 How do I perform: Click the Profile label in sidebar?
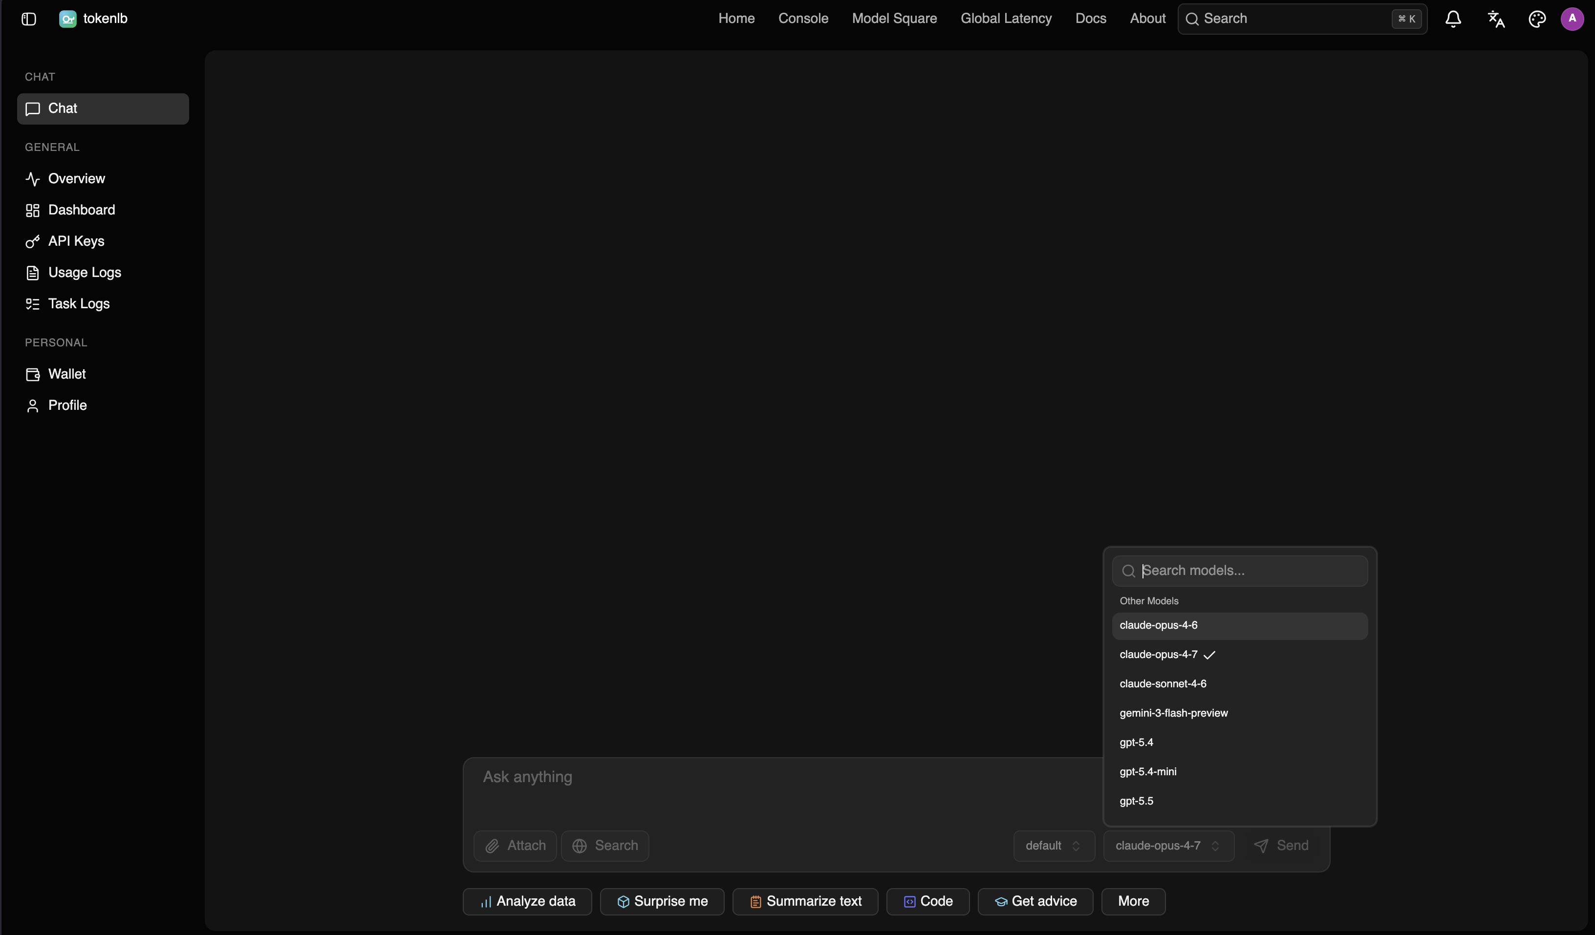pyautogui.click(x=68, y=405)
